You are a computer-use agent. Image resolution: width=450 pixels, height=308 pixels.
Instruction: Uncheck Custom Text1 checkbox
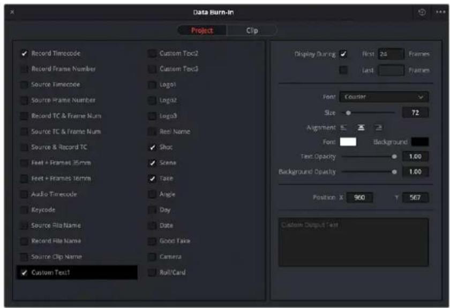pos(24,273)
